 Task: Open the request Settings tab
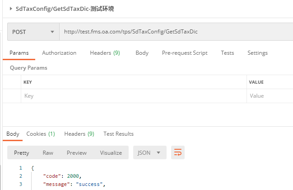(x=257, y=53)
